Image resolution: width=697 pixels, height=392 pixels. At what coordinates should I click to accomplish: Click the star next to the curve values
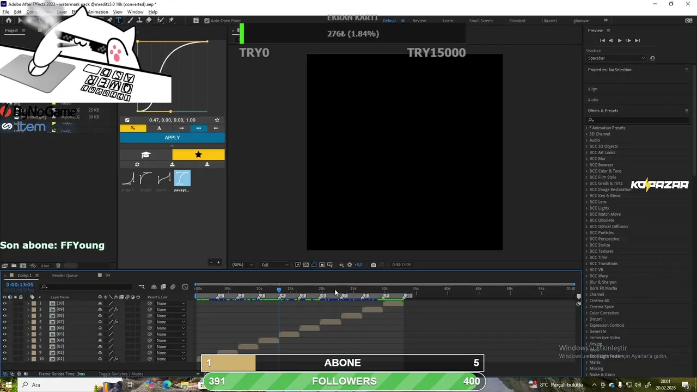(217, 120)
